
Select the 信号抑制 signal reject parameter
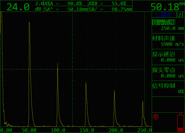pyautogui.click(x=164, y=86)
